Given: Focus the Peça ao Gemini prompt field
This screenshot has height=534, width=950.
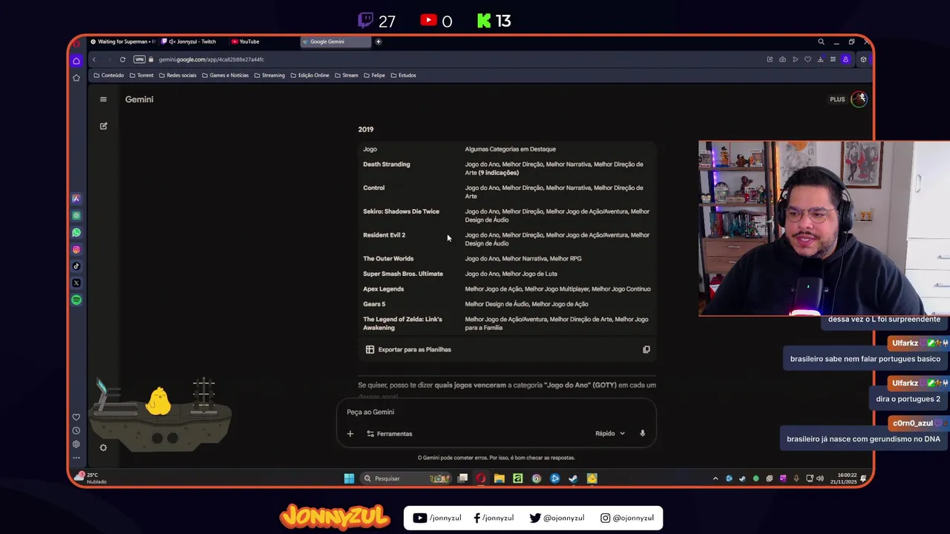Looking at the screenshot, I should (x=496, y=412).
